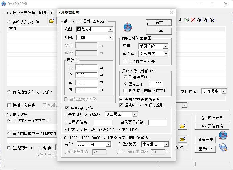Click the red X delete icon in the toolbar
This screenshot has width=233, height=170.
(x=193, y=20)
